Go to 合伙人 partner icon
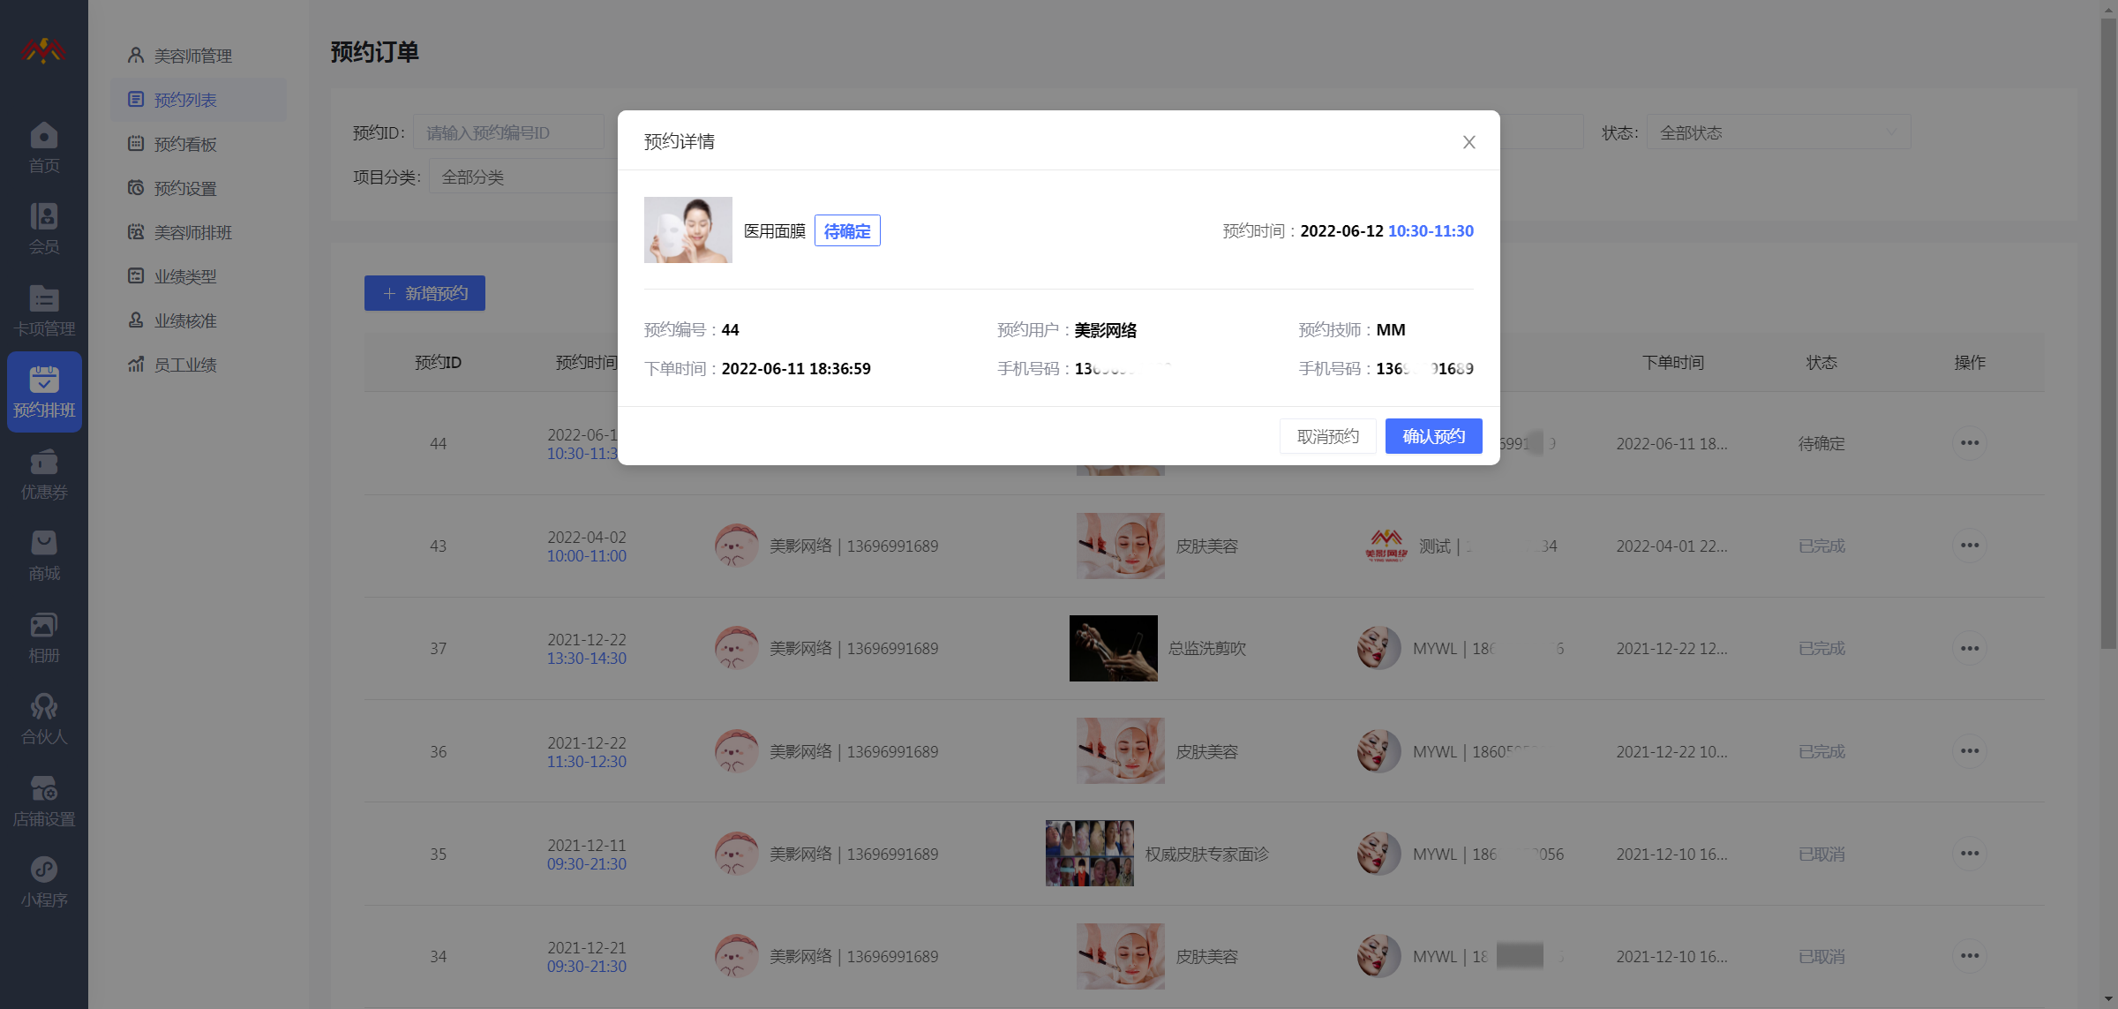This screenshot has width=2118, height=1009. click(43, 707)
